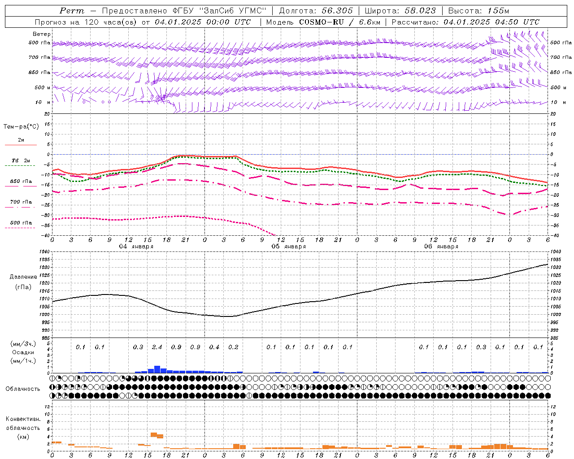Viewport: 574px width, 459px height.
Task: Click the "Давление" pressure panel label
Action: [23, 277]
